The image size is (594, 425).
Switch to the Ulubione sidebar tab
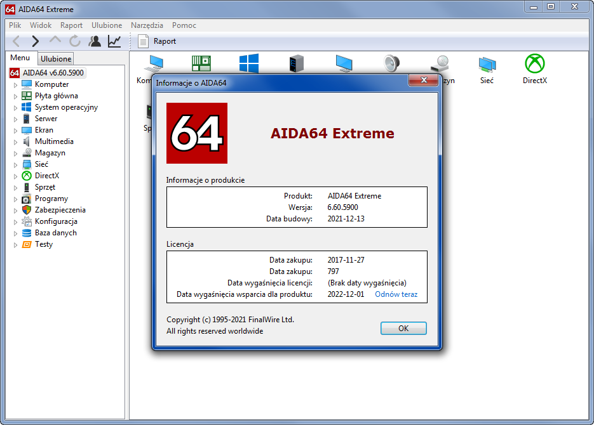56,58
